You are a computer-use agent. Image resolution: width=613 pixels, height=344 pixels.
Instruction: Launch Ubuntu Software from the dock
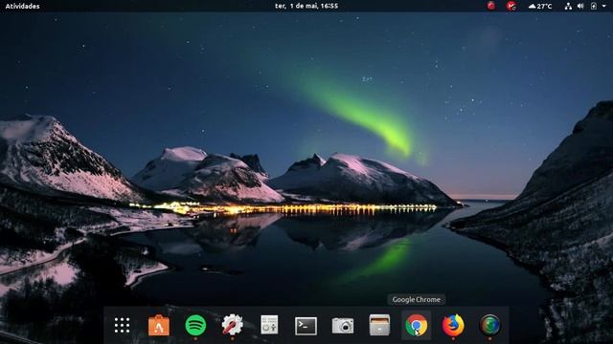[x=159, y=325]
